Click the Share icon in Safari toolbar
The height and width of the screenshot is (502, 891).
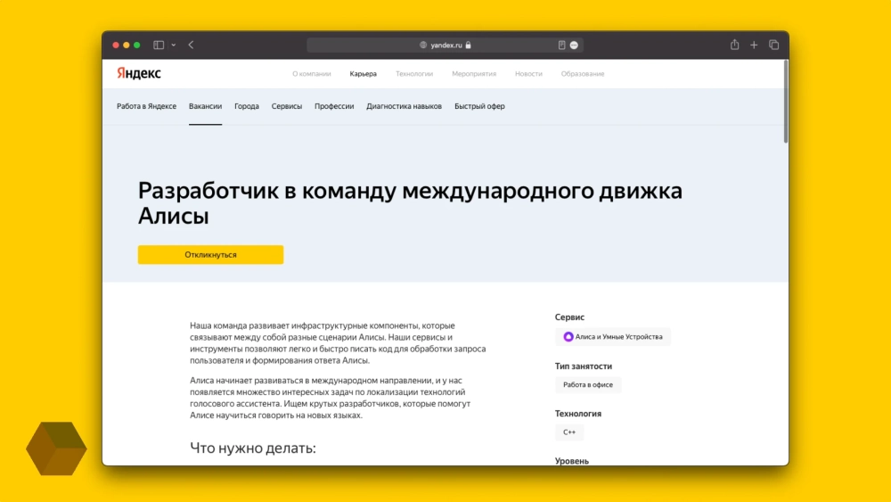pyautogui.click(x=734, y=45)
